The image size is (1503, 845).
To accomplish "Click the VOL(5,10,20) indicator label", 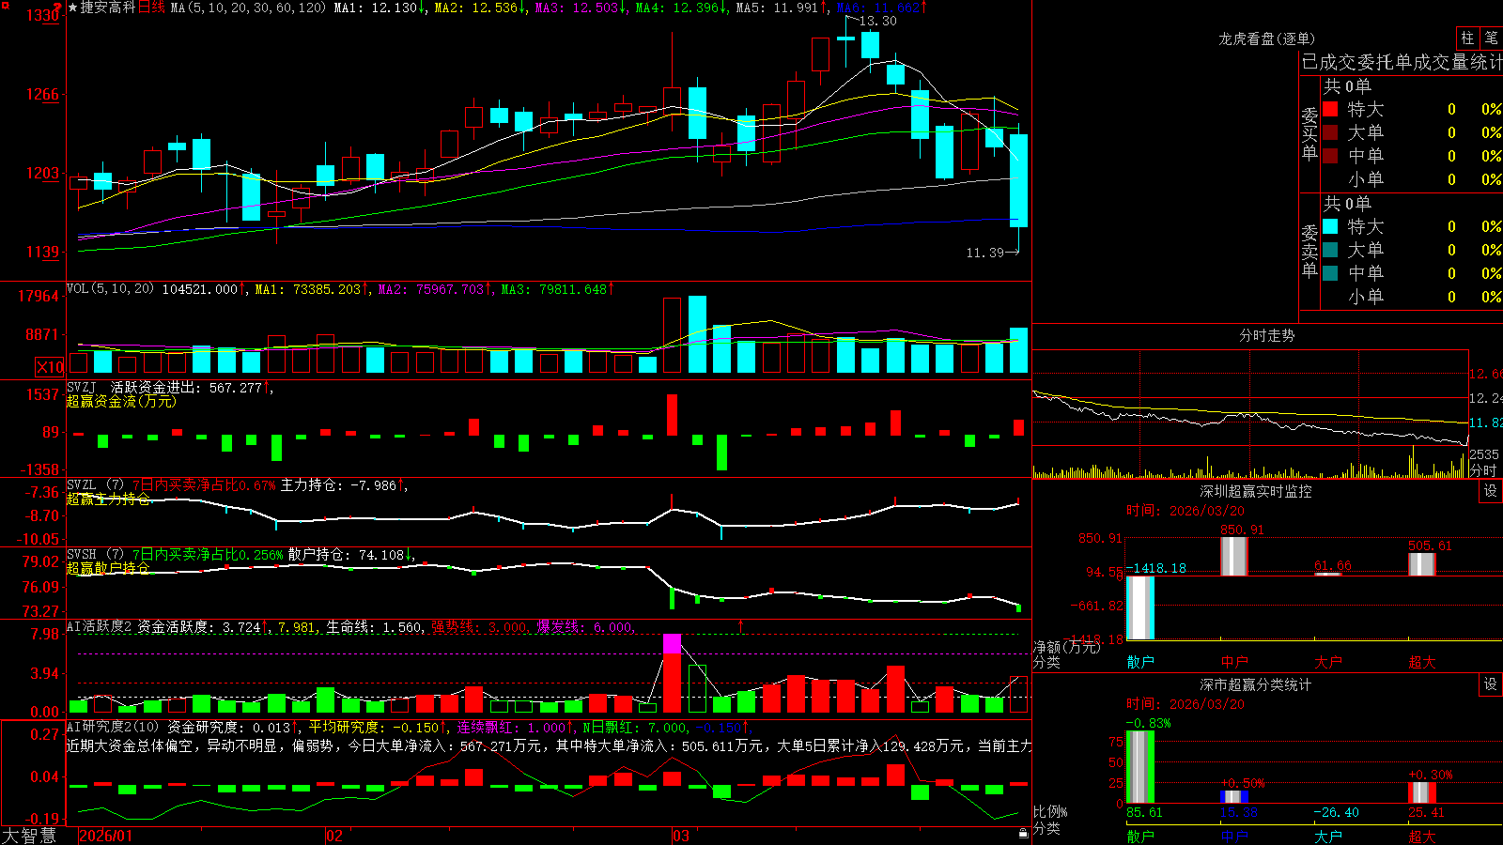I will pyautogui.click(x=111, y=289).
